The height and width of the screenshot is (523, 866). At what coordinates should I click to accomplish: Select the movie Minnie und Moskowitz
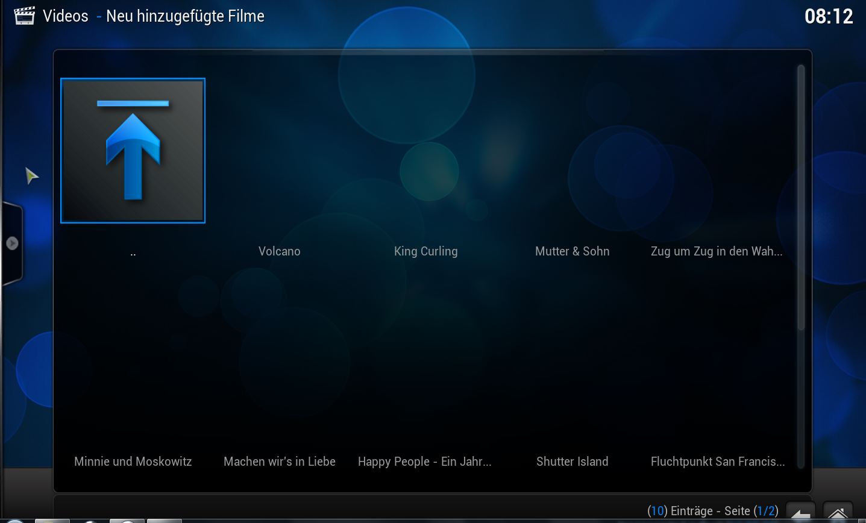pyautogui.click(x=133, y=462)
